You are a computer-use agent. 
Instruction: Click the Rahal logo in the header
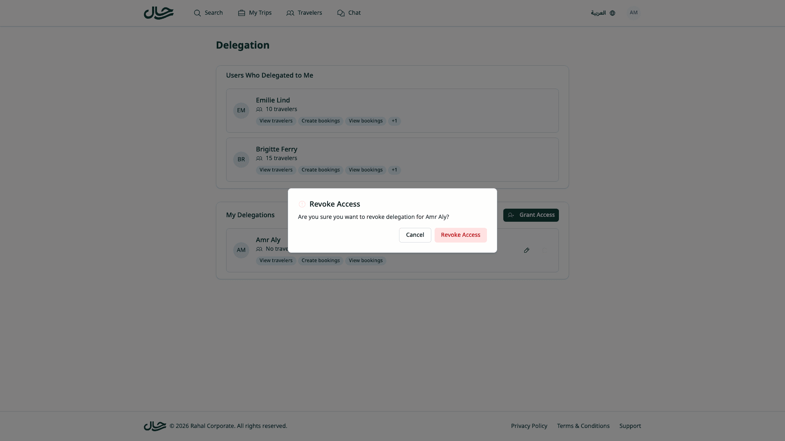[x=159, y=13]
